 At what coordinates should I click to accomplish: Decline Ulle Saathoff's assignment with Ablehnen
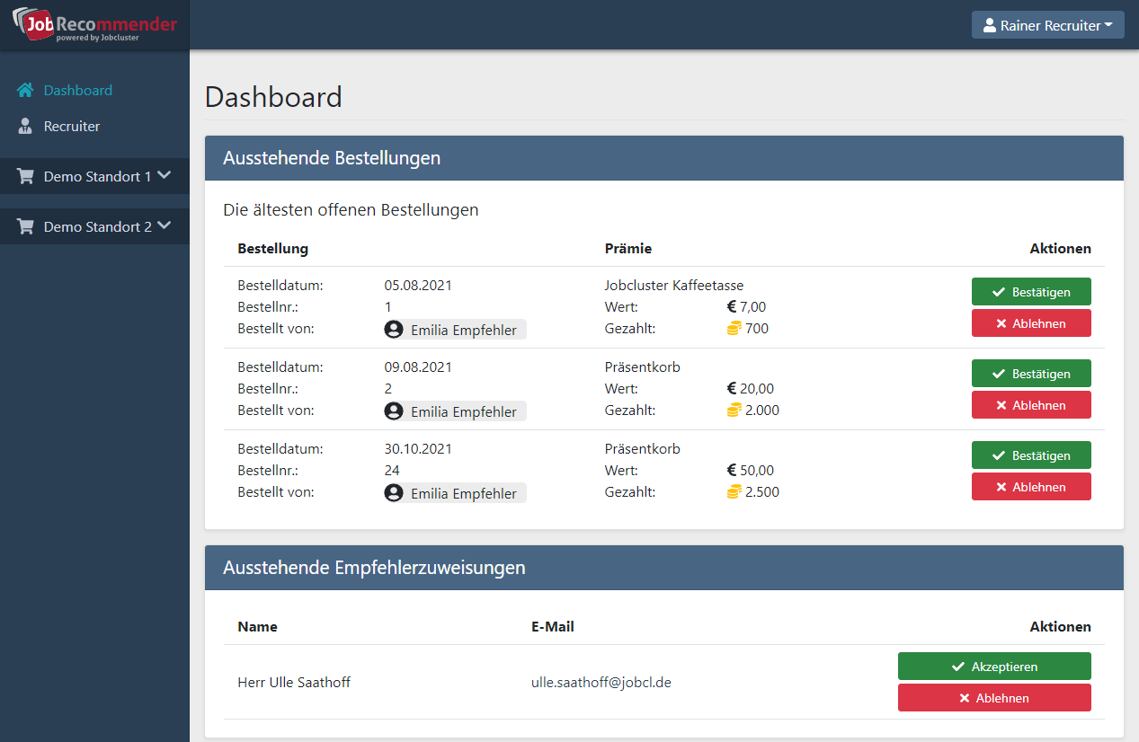click(x=993, y=698)
